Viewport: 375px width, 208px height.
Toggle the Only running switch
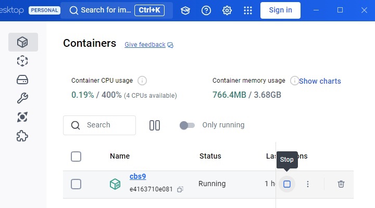pos(187,125)
